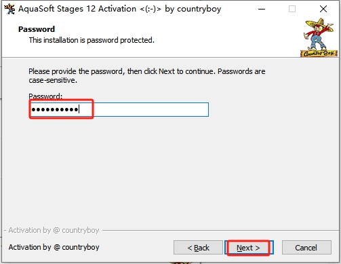Click Next to continue installation
The width and height of the screenshot is (341, 264).
(249, 248)
